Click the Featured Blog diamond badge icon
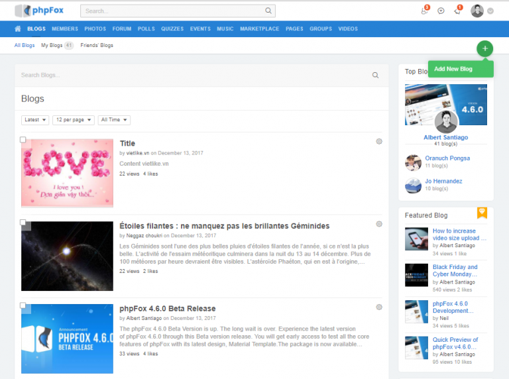This screenshot has height=379, width=509. pyautogui.click(x=482, y=213)
